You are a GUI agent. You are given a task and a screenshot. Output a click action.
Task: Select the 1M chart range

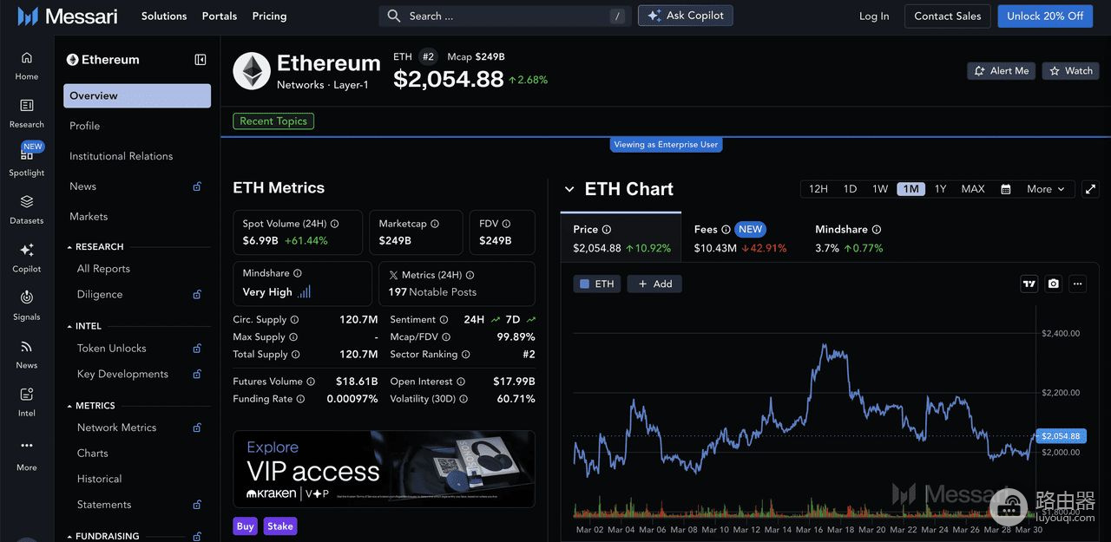[x=910, y=189]
